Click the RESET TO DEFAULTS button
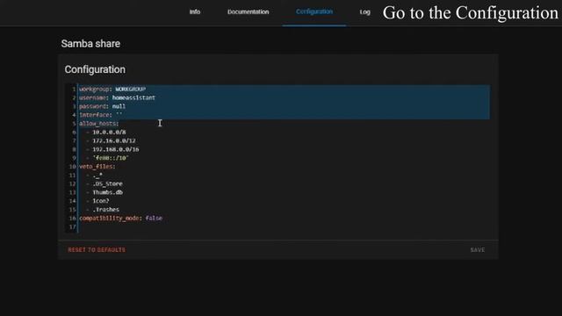 (97, 249)
